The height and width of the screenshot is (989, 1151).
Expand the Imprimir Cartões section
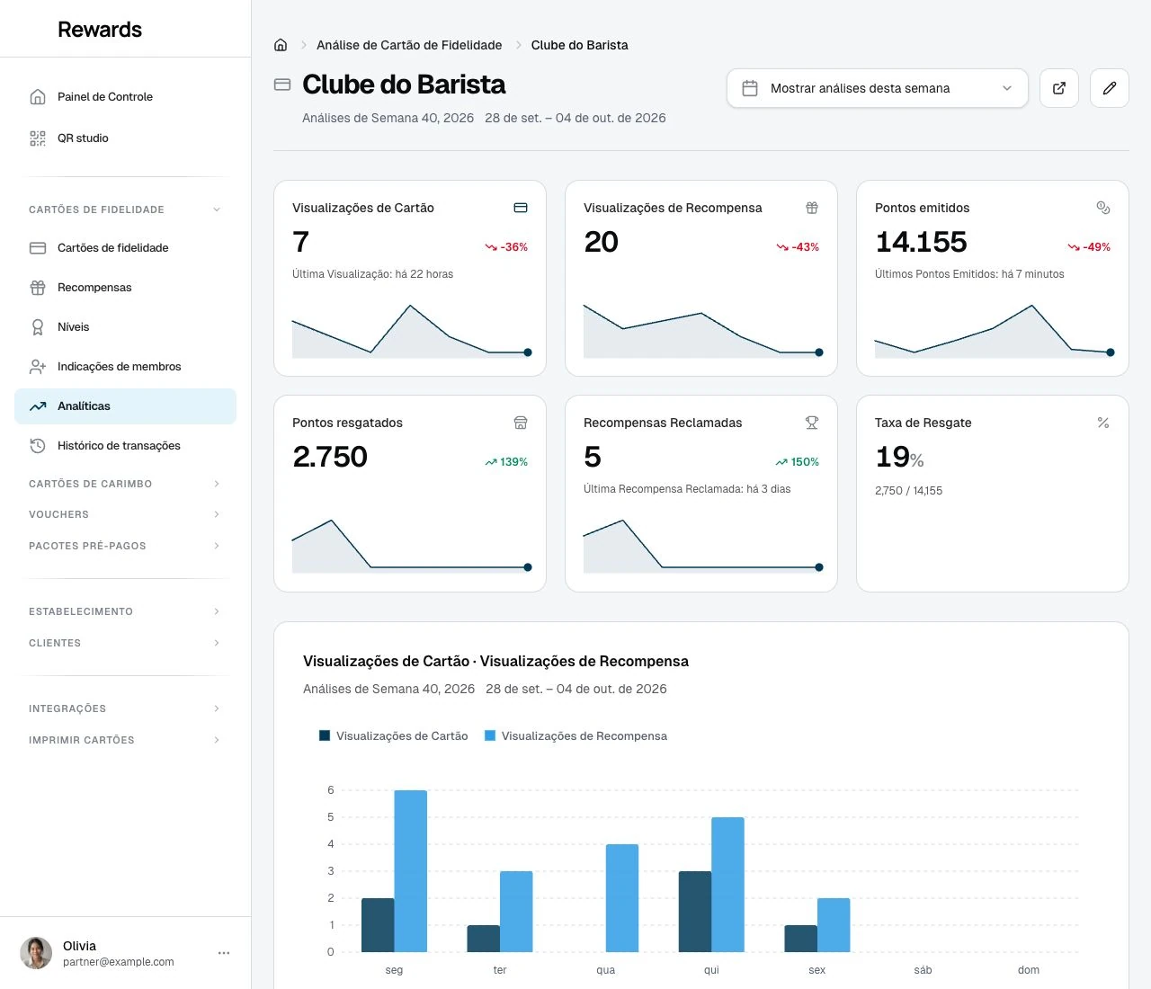tap(125, 740)
